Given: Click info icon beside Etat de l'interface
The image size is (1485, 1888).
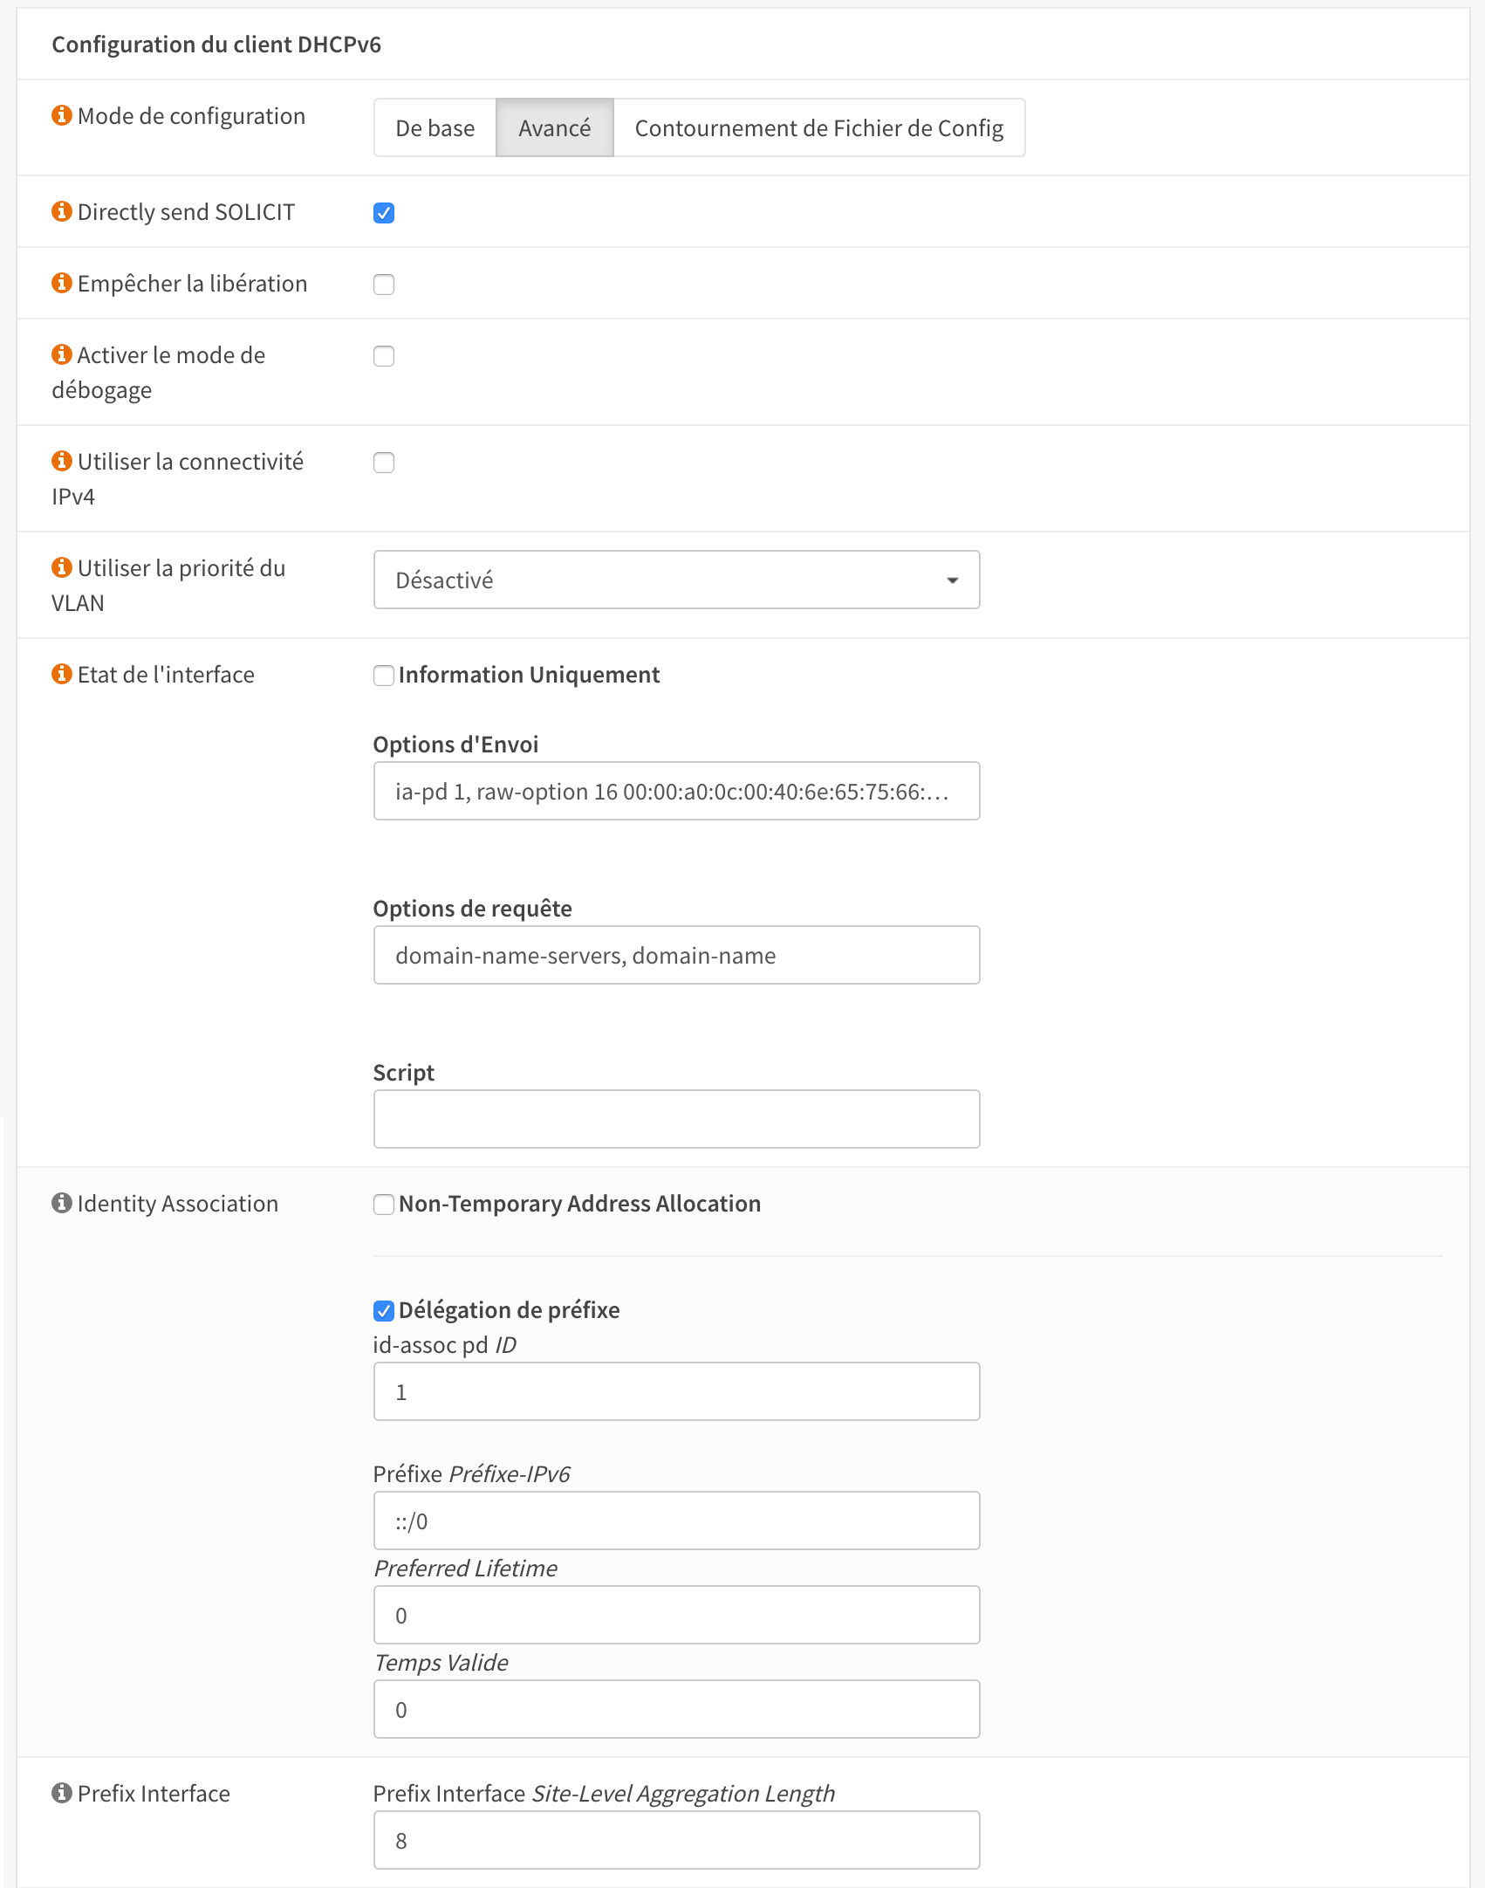Looking at the screenshot, I should [x=61, y=674].
